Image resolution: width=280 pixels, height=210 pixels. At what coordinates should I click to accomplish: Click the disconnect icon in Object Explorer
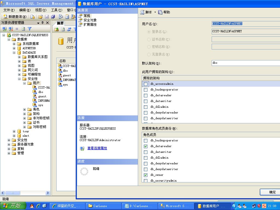tap(11, 29)
